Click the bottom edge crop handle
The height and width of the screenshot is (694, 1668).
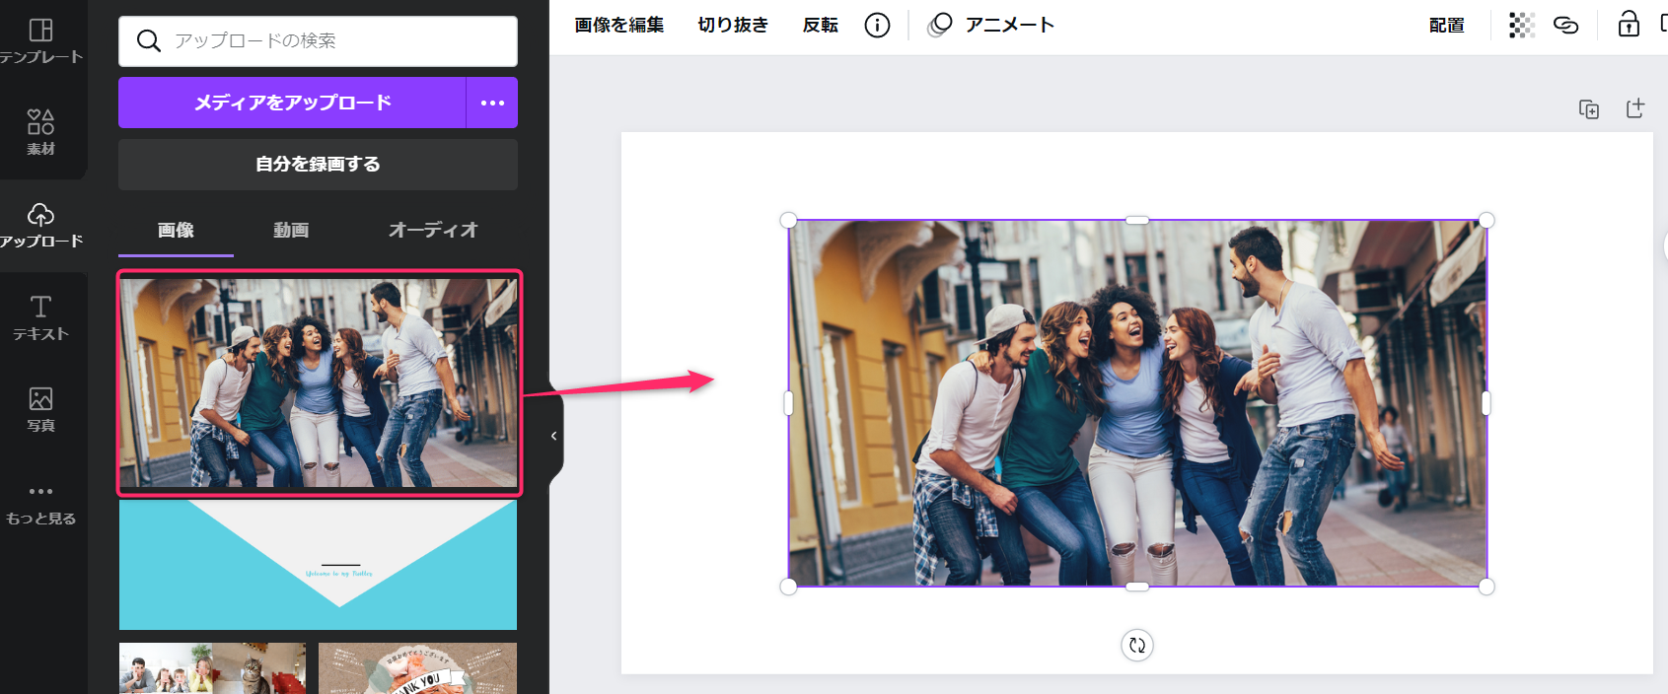1137,587
